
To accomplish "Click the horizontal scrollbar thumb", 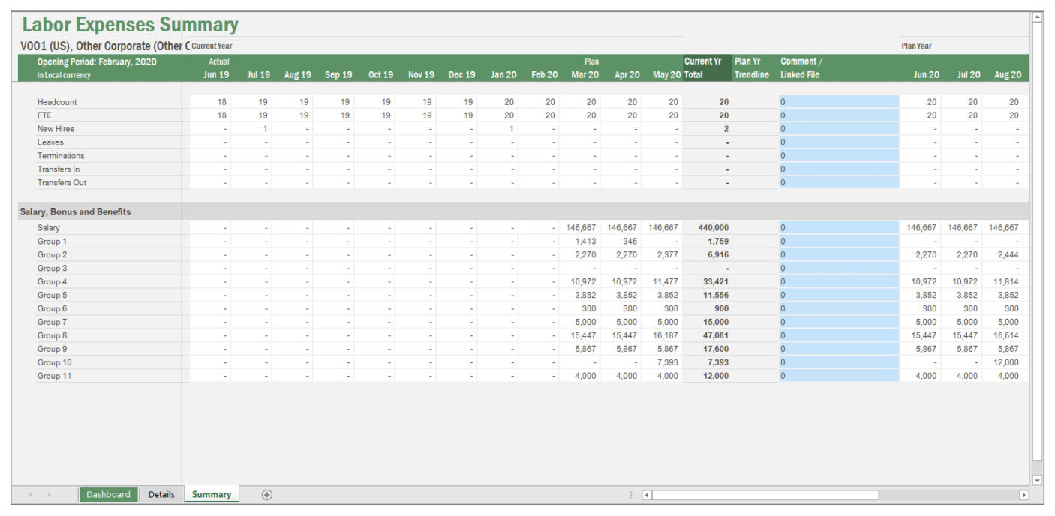I will [x=765, y=495].
